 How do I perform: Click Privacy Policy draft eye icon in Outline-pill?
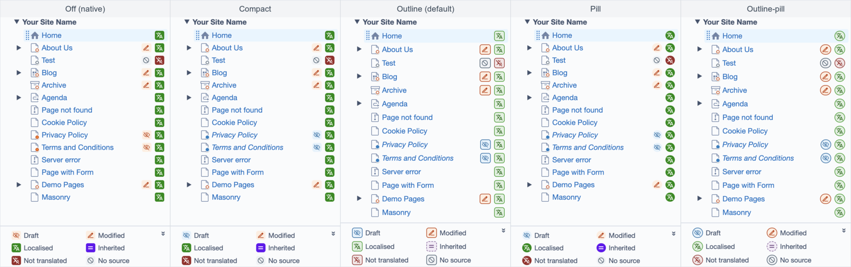(x=825, y=144)
